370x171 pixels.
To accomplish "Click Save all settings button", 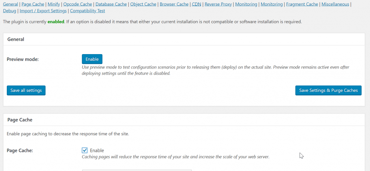I will pyautogui.click(x=26, y=91).
